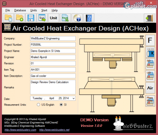
Task: Close the ACHex window
Action: click(x=151, y=3)
